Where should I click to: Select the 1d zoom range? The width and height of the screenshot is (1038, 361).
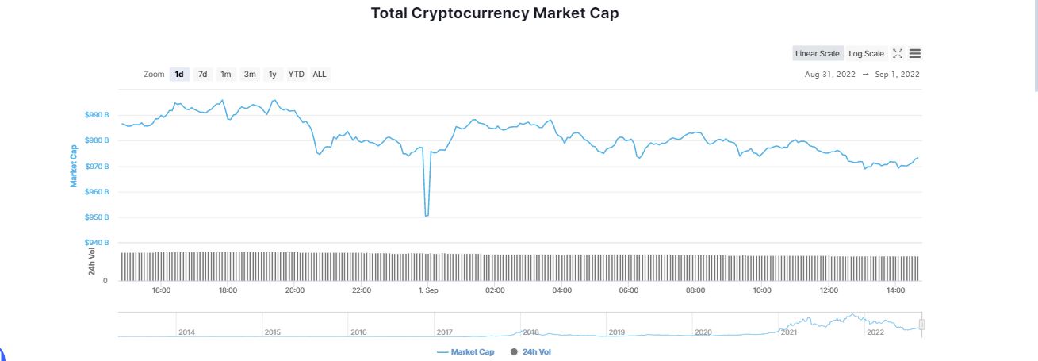[179, 75]
